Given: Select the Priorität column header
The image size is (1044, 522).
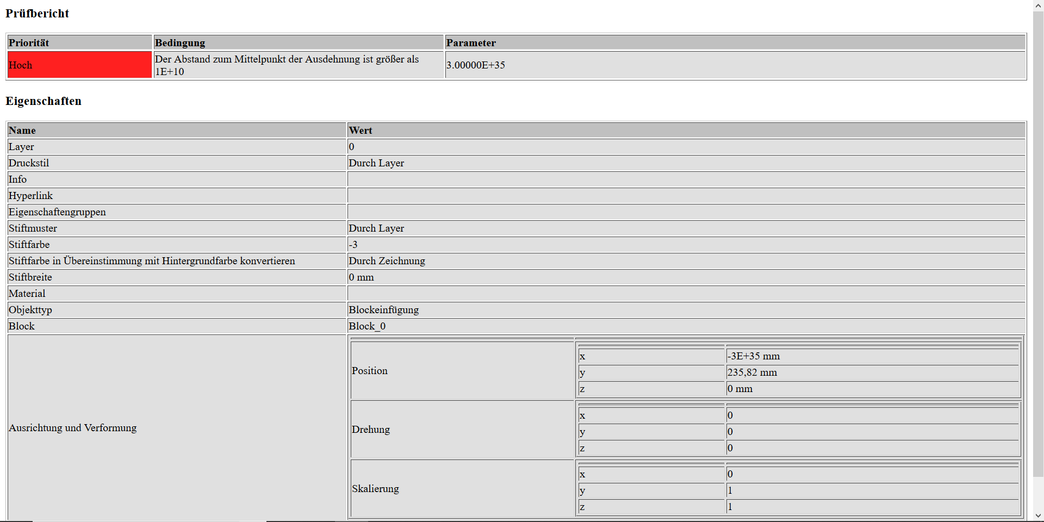Looking at the screenshot, I should click(x=79, y=42).
